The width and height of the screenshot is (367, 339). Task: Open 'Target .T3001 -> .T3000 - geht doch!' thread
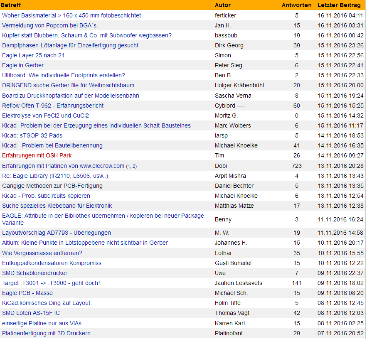click(51, 283)
